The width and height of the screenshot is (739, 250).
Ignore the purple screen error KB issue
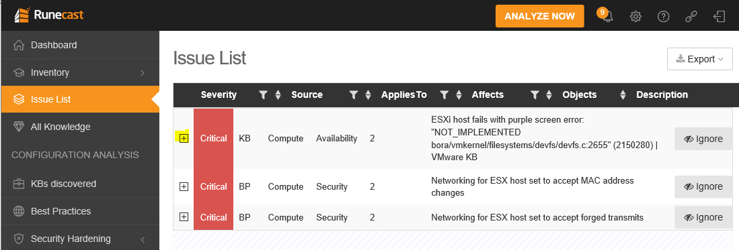tap(703, 139)
